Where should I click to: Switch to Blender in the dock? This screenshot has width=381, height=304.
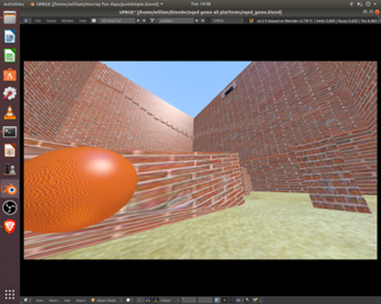[10, 189]
